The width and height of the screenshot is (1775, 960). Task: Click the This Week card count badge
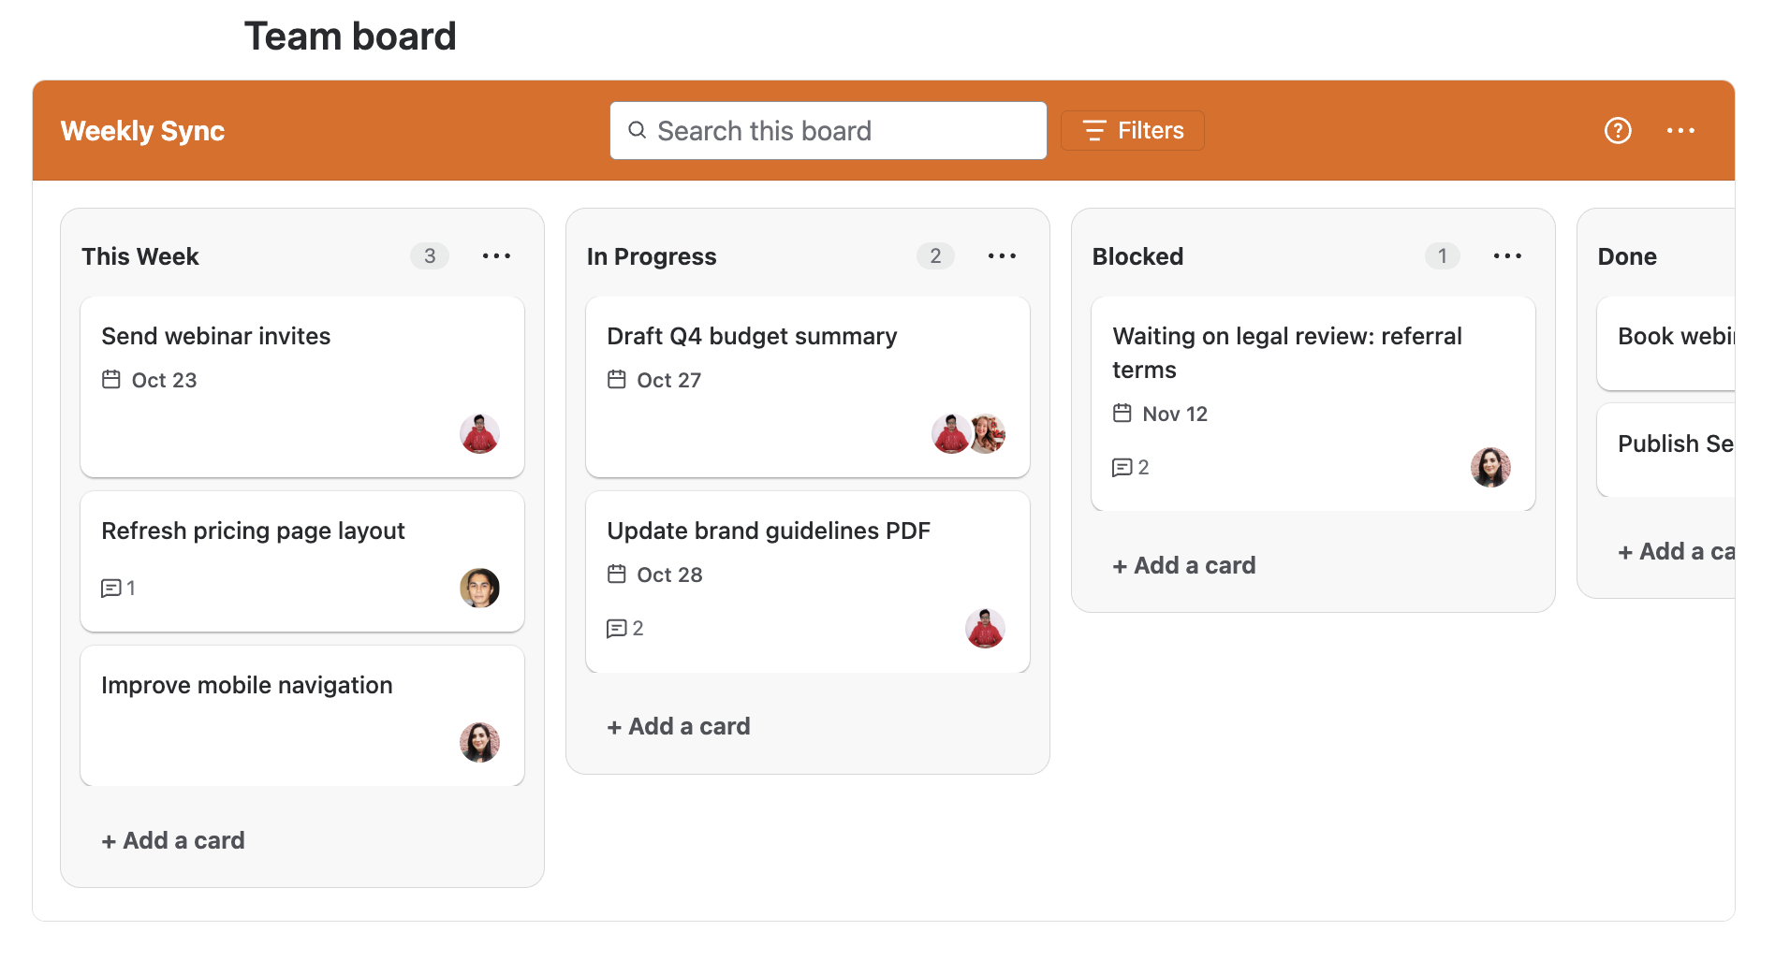[430, 256]
